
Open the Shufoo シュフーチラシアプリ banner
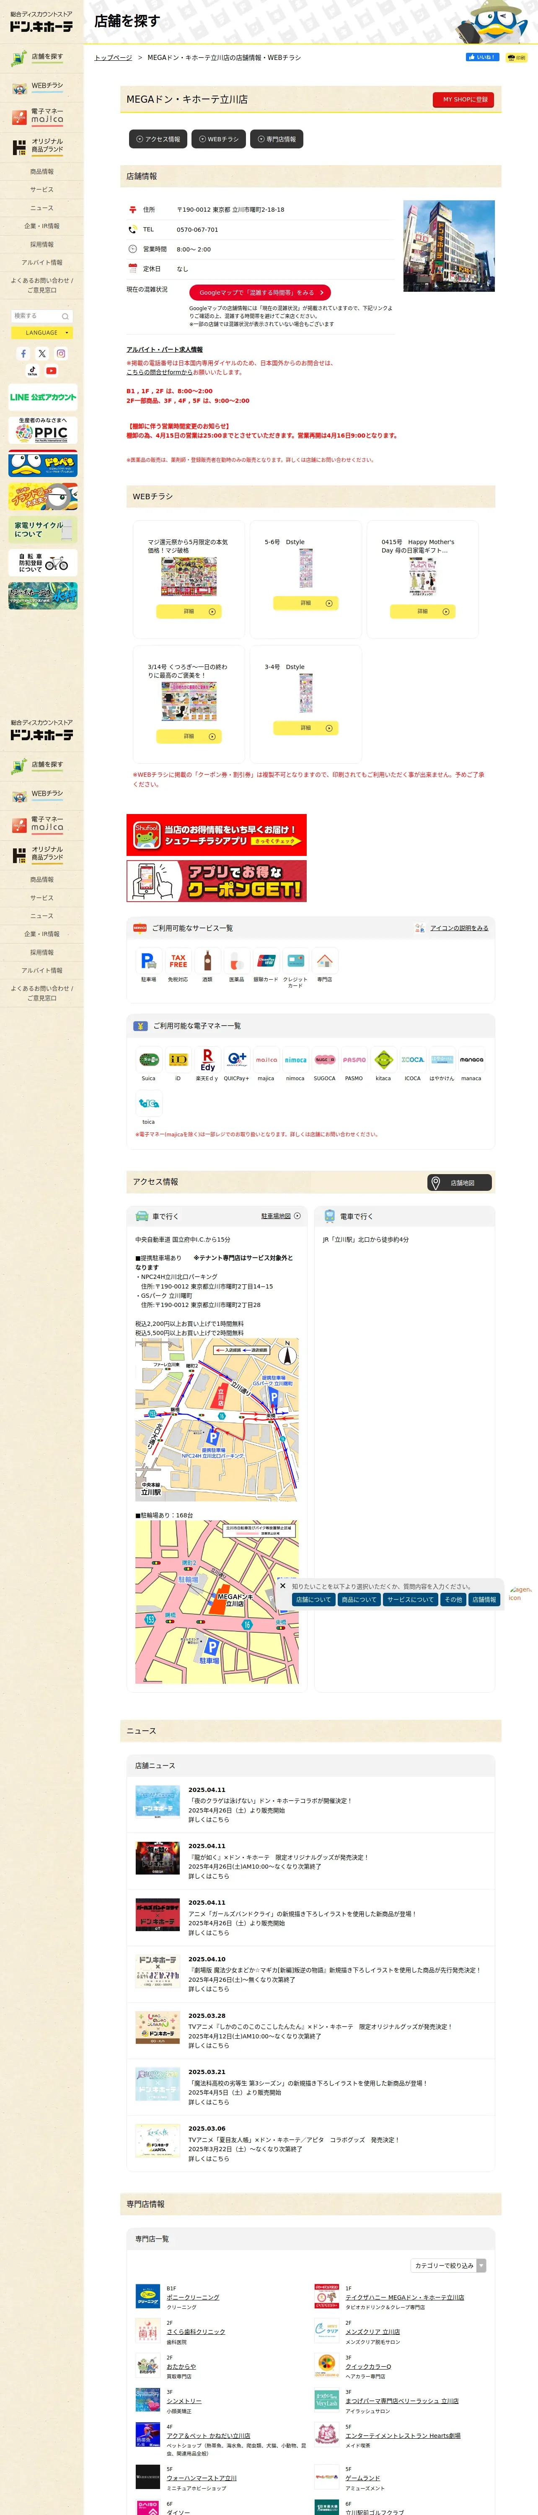216,835
